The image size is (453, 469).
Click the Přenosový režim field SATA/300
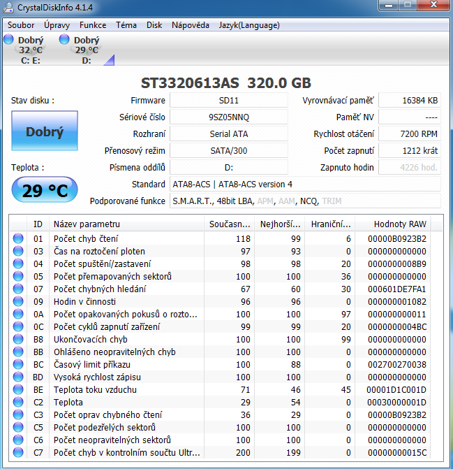click(229, 150)
